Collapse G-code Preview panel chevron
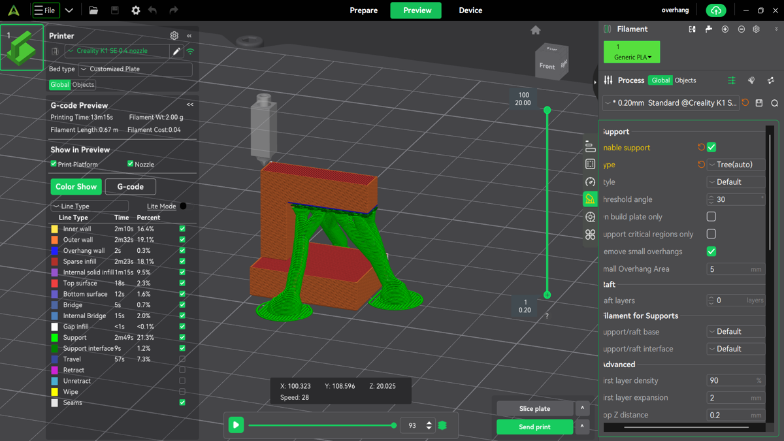784x441 pixels. (x=190, y=105)
